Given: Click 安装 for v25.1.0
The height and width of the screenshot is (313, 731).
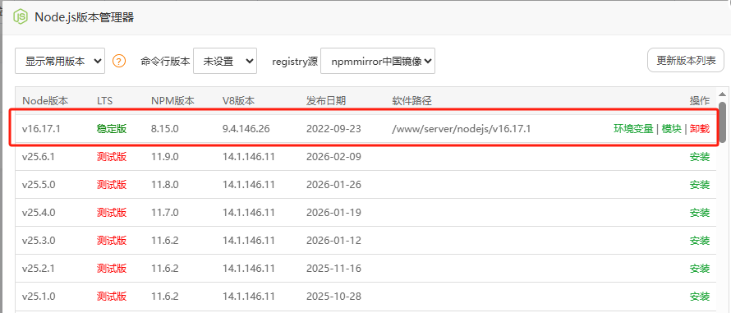Looking at the screenshot, I should 700,297.
